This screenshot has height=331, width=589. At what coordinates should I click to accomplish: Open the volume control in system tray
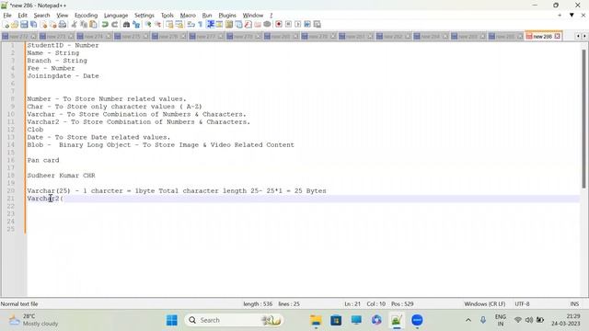tap(529, 320)
